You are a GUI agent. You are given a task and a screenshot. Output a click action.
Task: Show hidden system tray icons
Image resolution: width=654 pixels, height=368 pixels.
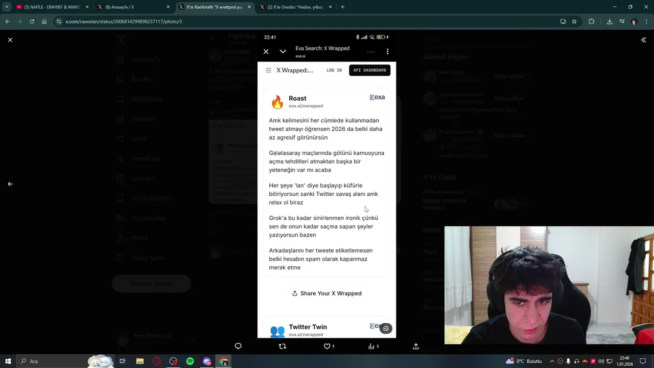coord(552,361)
